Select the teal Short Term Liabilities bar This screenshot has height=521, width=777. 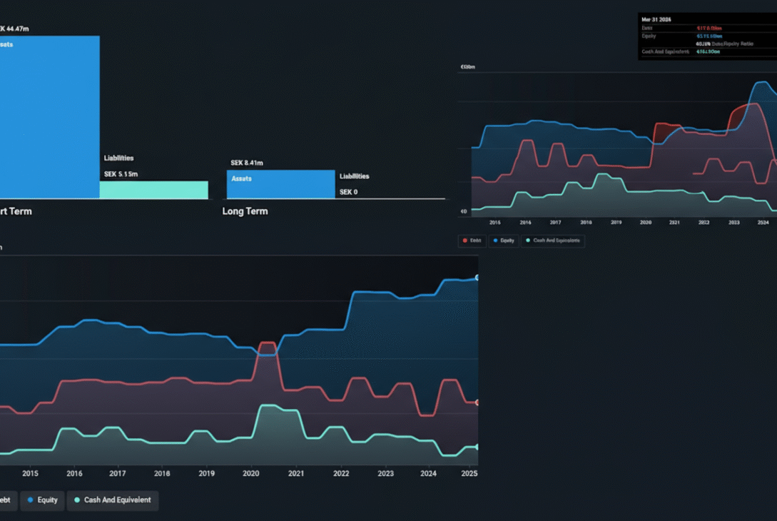(x=153, y=190)
